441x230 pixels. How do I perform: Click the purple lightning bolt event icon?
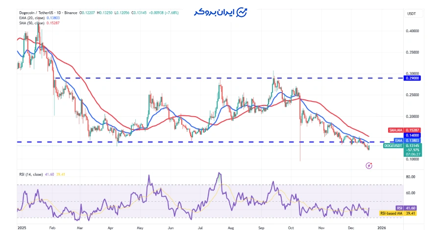pyautogui.click(x=368, y=166)
